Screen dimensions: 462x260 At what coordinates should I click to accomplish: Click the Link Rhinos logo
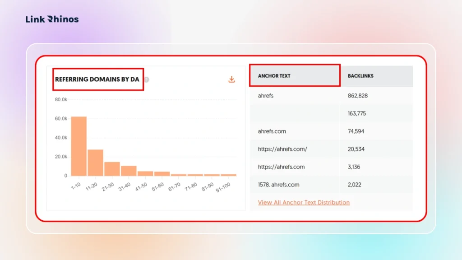coord(52,19)
